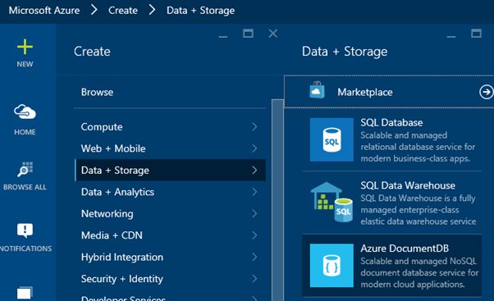Select the highlighted Data + Storage category

point(170,170)
